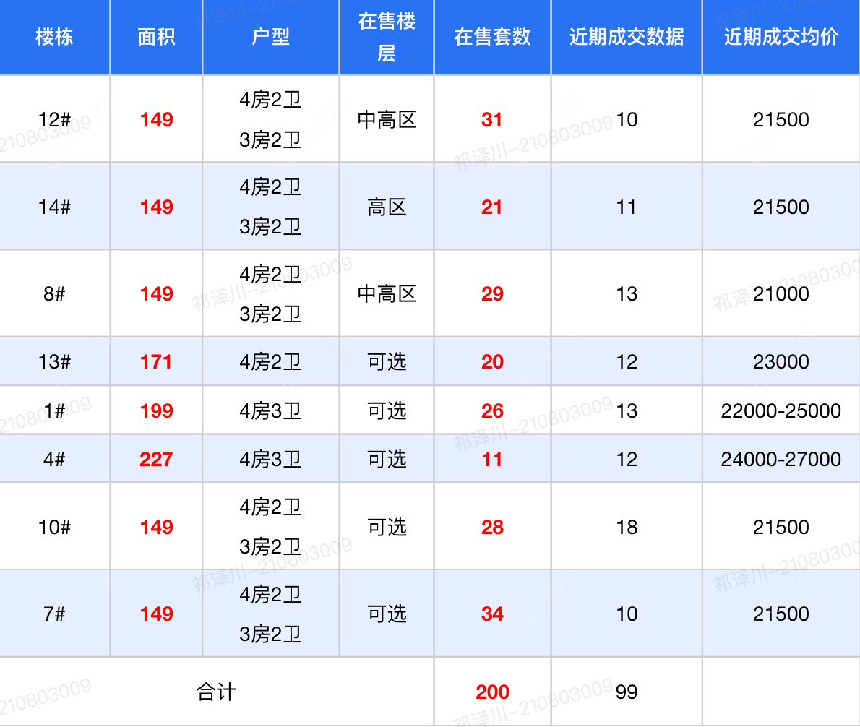Select the 12# building cell
The image size is (860, 727).
[x=54, y=119]
